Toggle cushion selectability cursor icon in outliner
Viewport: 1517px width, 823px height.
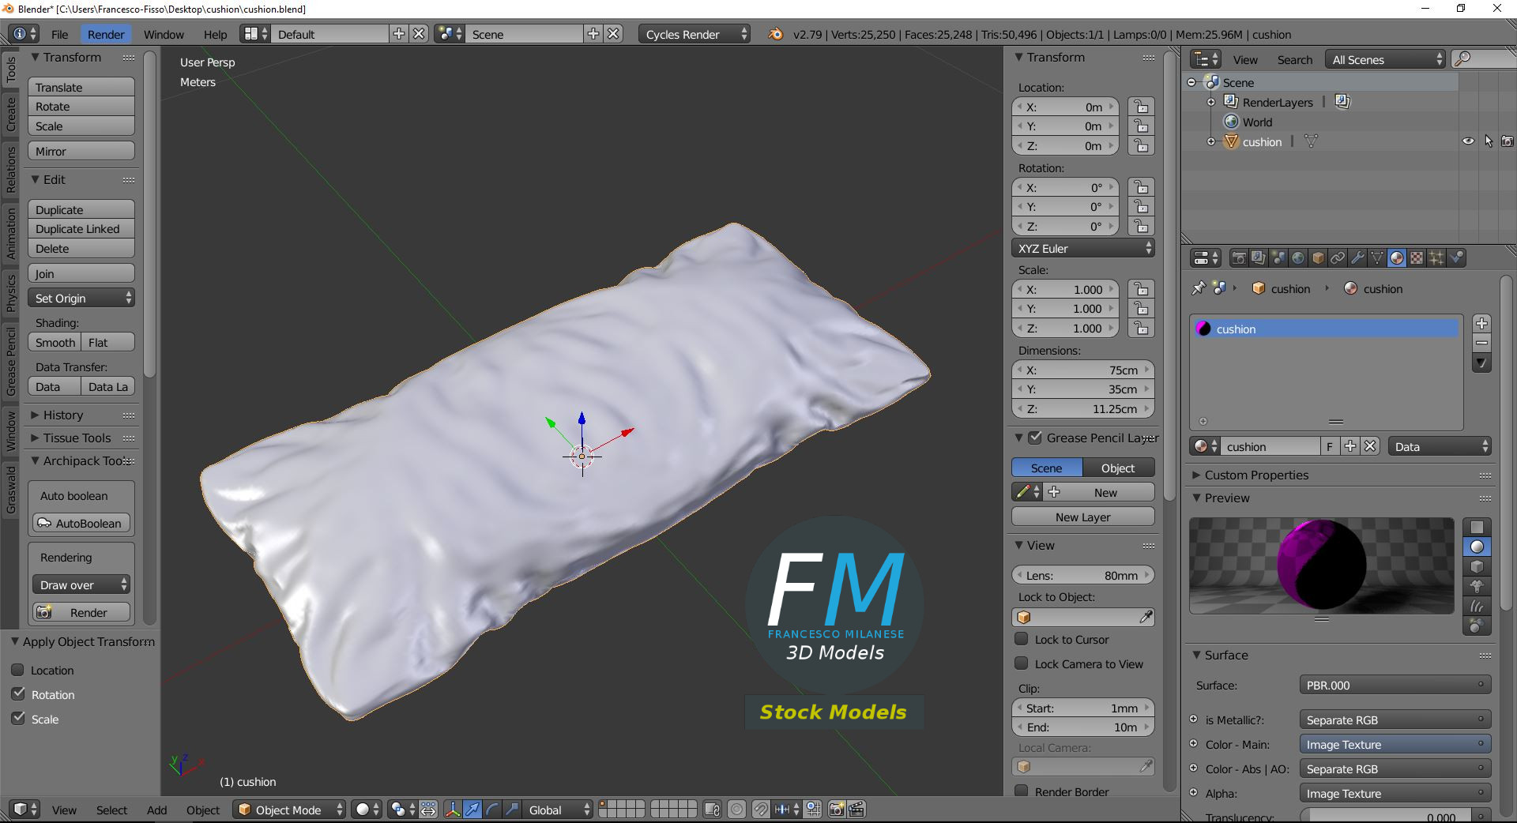click(x=1489, y=141)
